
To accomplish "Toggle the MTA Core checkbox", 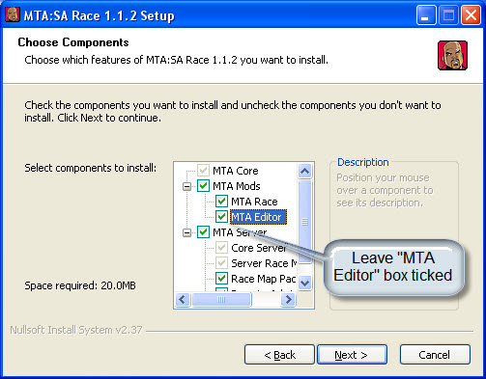I will pos(203,171).
